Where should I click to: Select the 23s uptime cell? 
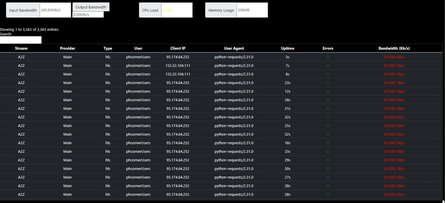(287, 83)
